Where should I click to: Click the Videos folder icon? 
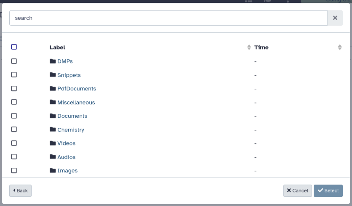coord(53,143)
